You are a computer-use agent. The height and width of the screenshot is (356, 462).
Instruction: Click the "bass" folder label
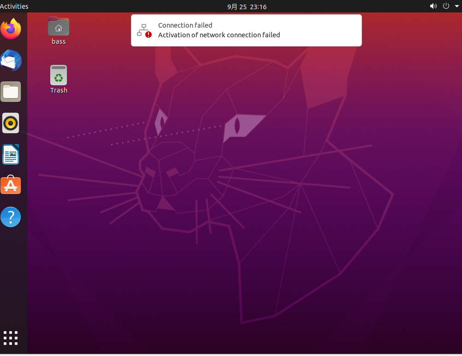[59, 41]
